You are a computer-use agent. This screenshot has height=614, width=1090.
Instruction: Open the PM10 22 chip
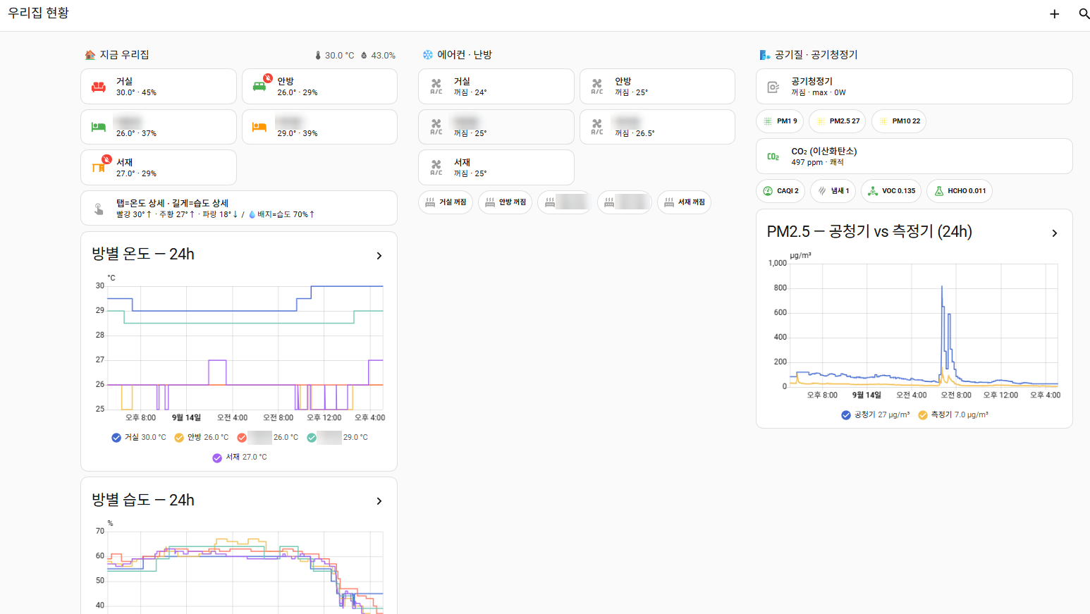[x=899, y=121]
